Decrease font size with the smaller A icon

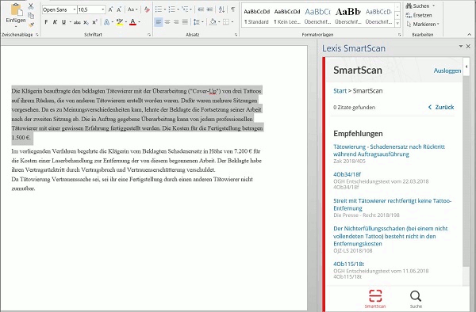tap(119, 10)
